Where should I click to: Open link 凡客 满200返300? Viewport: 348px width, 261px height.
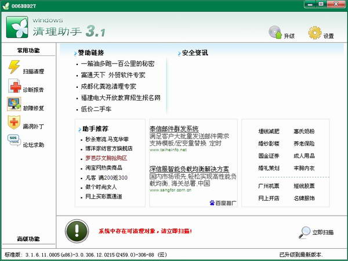click(107, 177)
